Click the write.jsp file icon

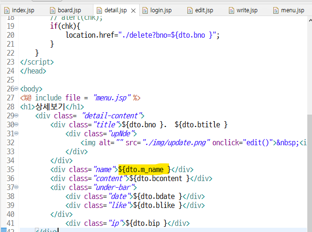tap(231, 10)
